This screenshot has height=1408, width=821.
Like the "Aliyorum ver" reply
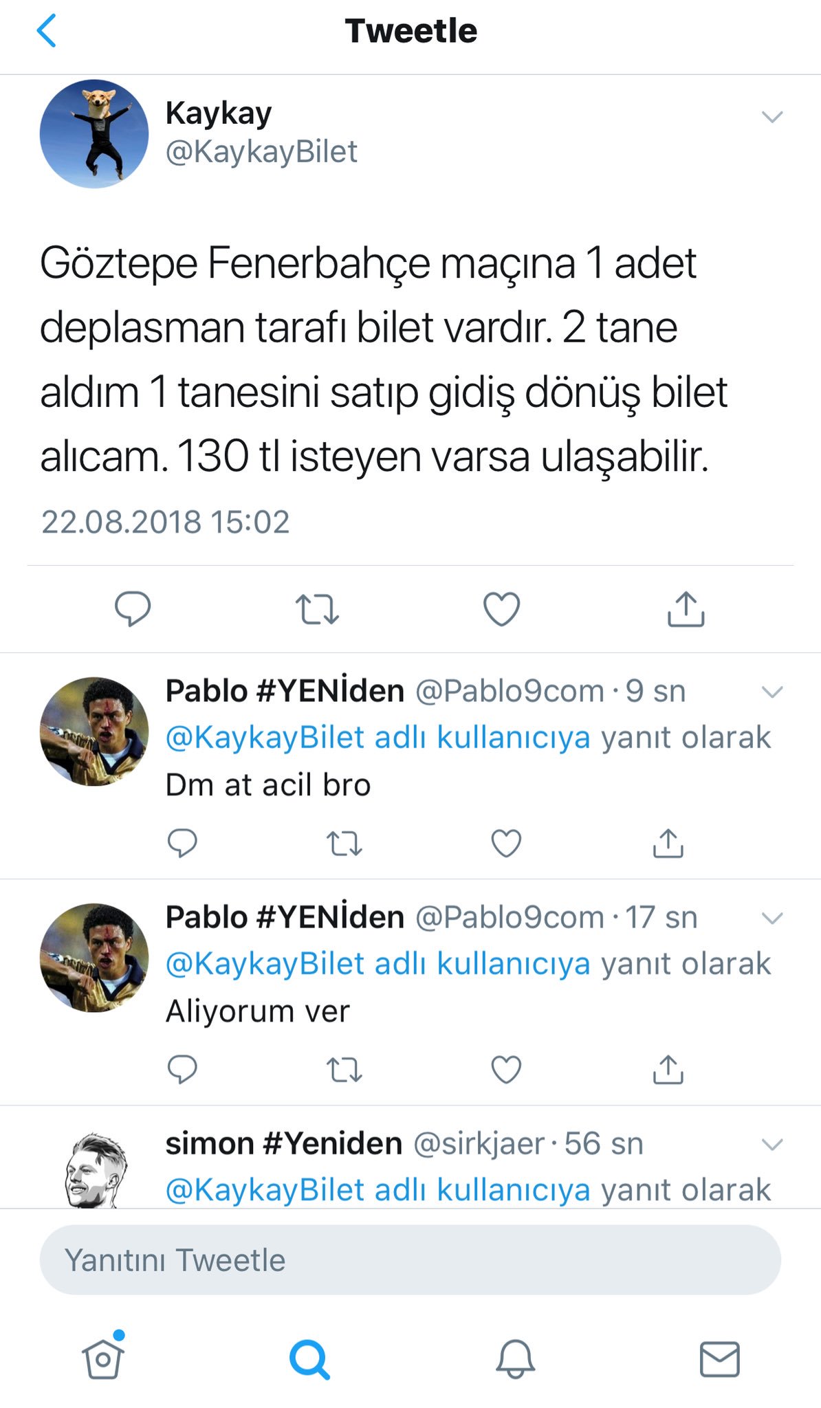pos(506,1069)
